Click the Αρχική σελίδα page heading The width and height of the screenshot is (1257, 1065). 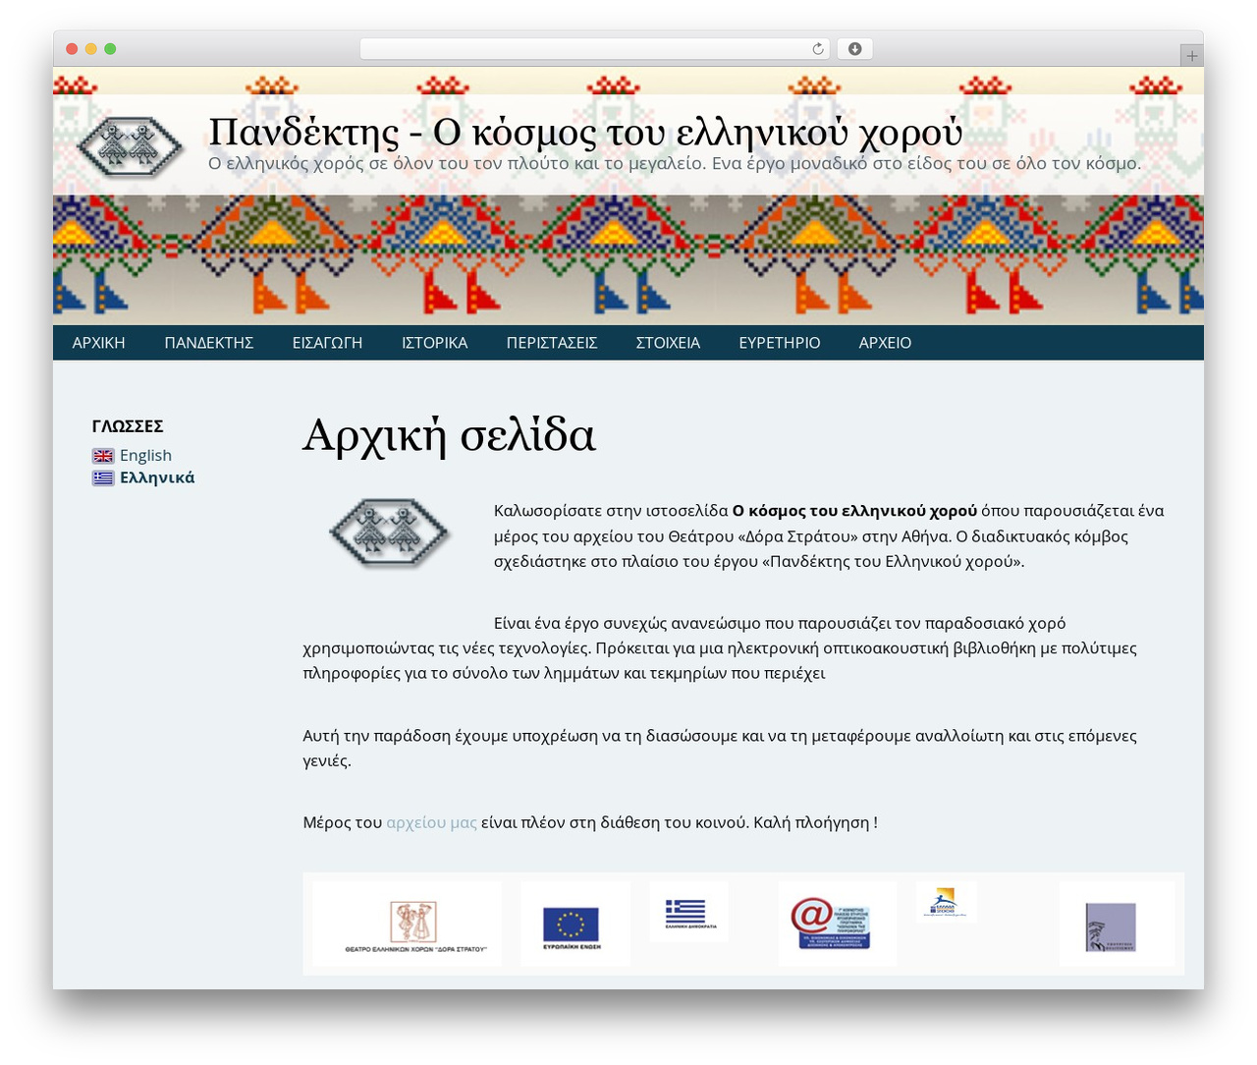click(x=449, y=435)
